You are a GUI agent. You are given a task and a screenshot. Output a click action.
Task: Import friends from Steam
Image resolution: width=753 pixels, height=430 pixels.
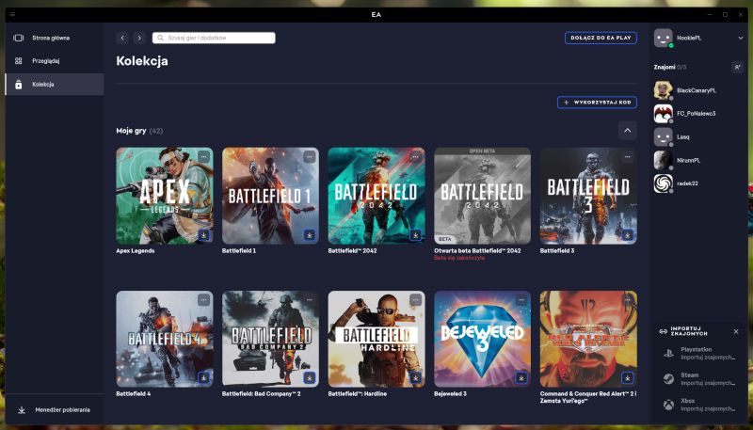(x=699, y=378)
